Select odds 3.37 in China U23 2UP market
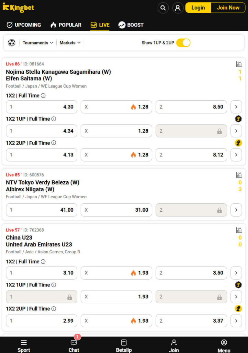The image size is (248, 353). click(191, 321)
